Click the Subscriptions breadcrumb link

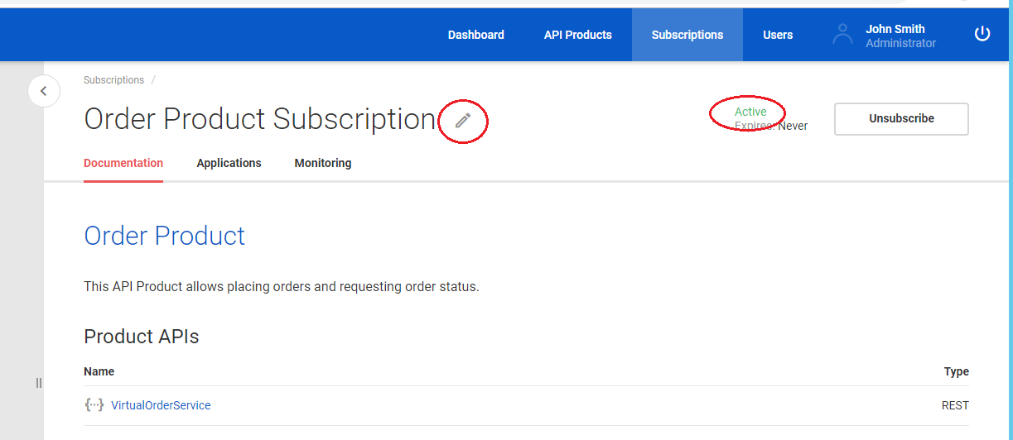113,80
